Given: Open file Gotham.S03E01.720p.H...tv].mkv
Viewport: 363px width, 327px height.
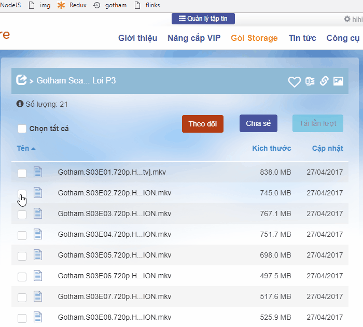Looking at the screenshot, I should click(112, 172).
